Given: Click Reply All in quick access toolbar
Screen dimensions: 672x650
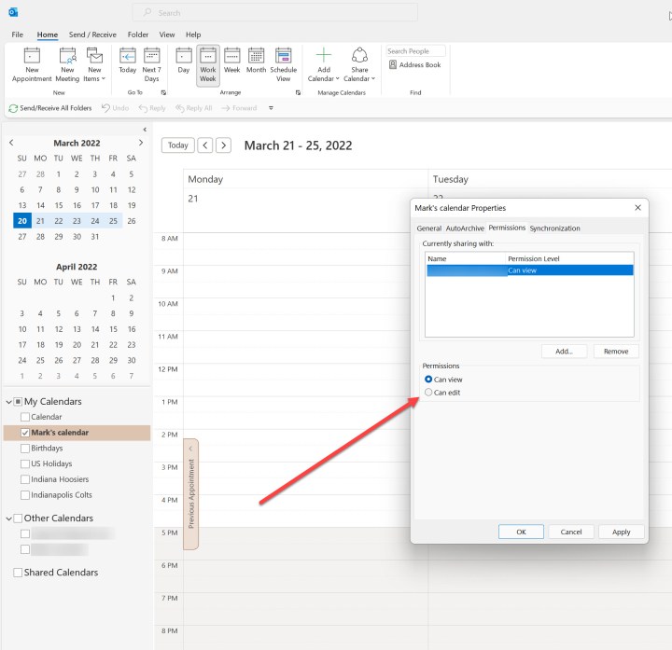Looking at the screenshot, I should pyautogui.click(x=194, y=108).
